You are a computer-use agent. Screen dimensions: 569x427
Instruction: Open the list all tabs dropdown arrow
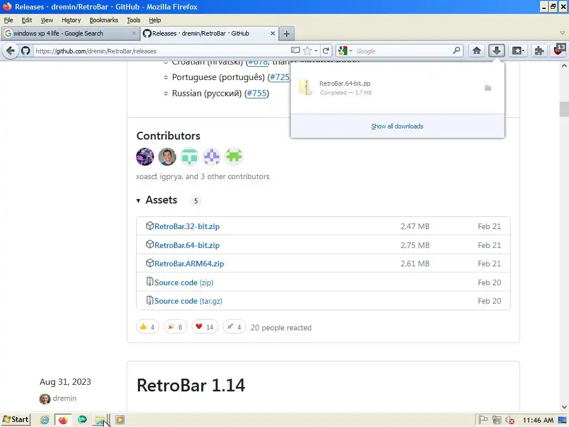tap(562, 33)
